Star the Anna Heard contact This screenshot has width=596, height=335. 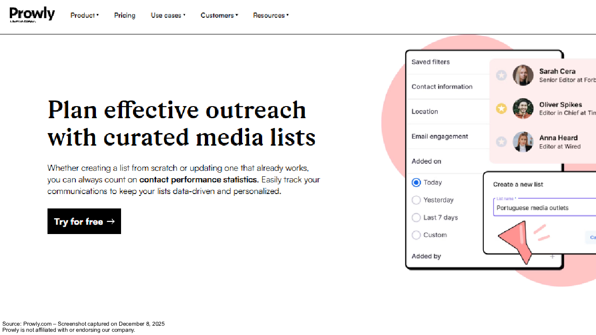click(x=501, y=142)
